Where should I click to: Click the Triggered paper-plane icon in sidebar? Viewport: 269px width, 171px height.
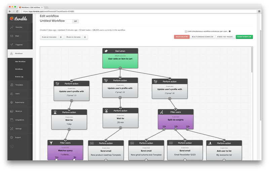coord(12,44)
